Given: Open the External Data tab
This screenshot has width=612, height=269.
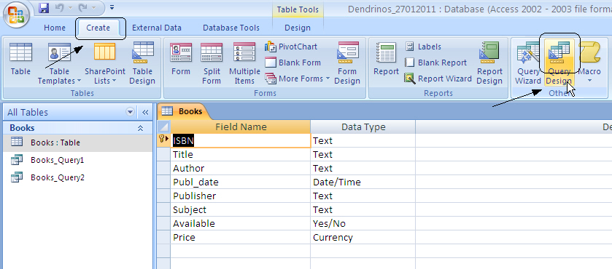Looking at the screenshot, I should 157,28.
